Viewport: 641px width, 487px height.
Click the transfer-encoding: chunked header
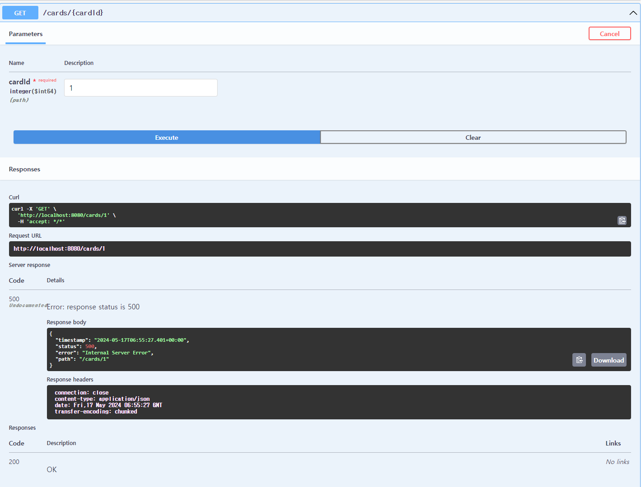96,412
